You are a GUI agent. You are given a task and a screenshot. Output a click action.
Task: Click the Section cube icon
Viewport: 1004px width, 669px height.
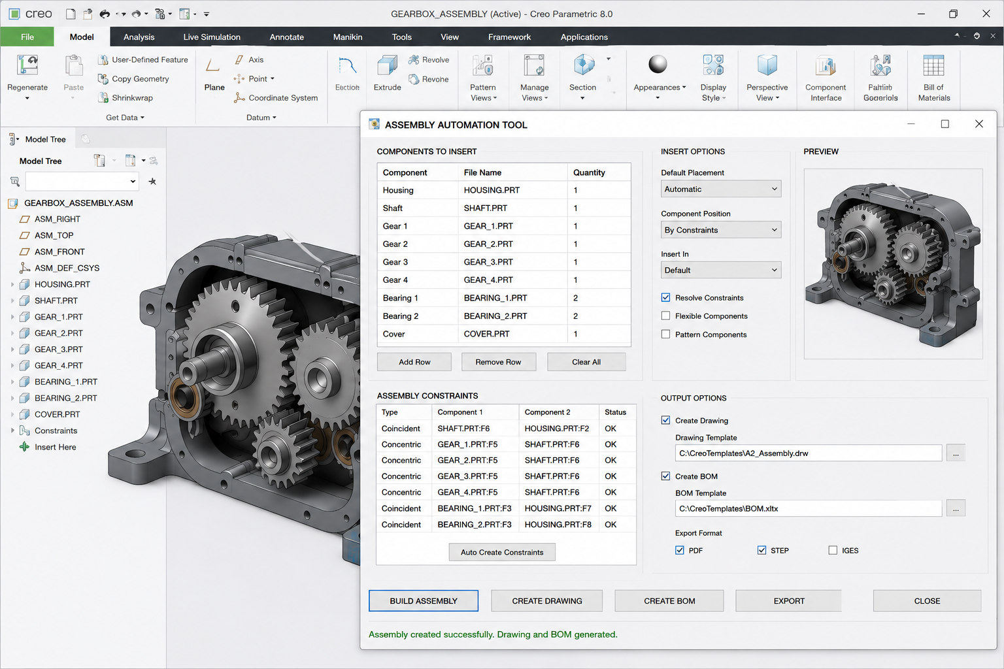point(583,65)
